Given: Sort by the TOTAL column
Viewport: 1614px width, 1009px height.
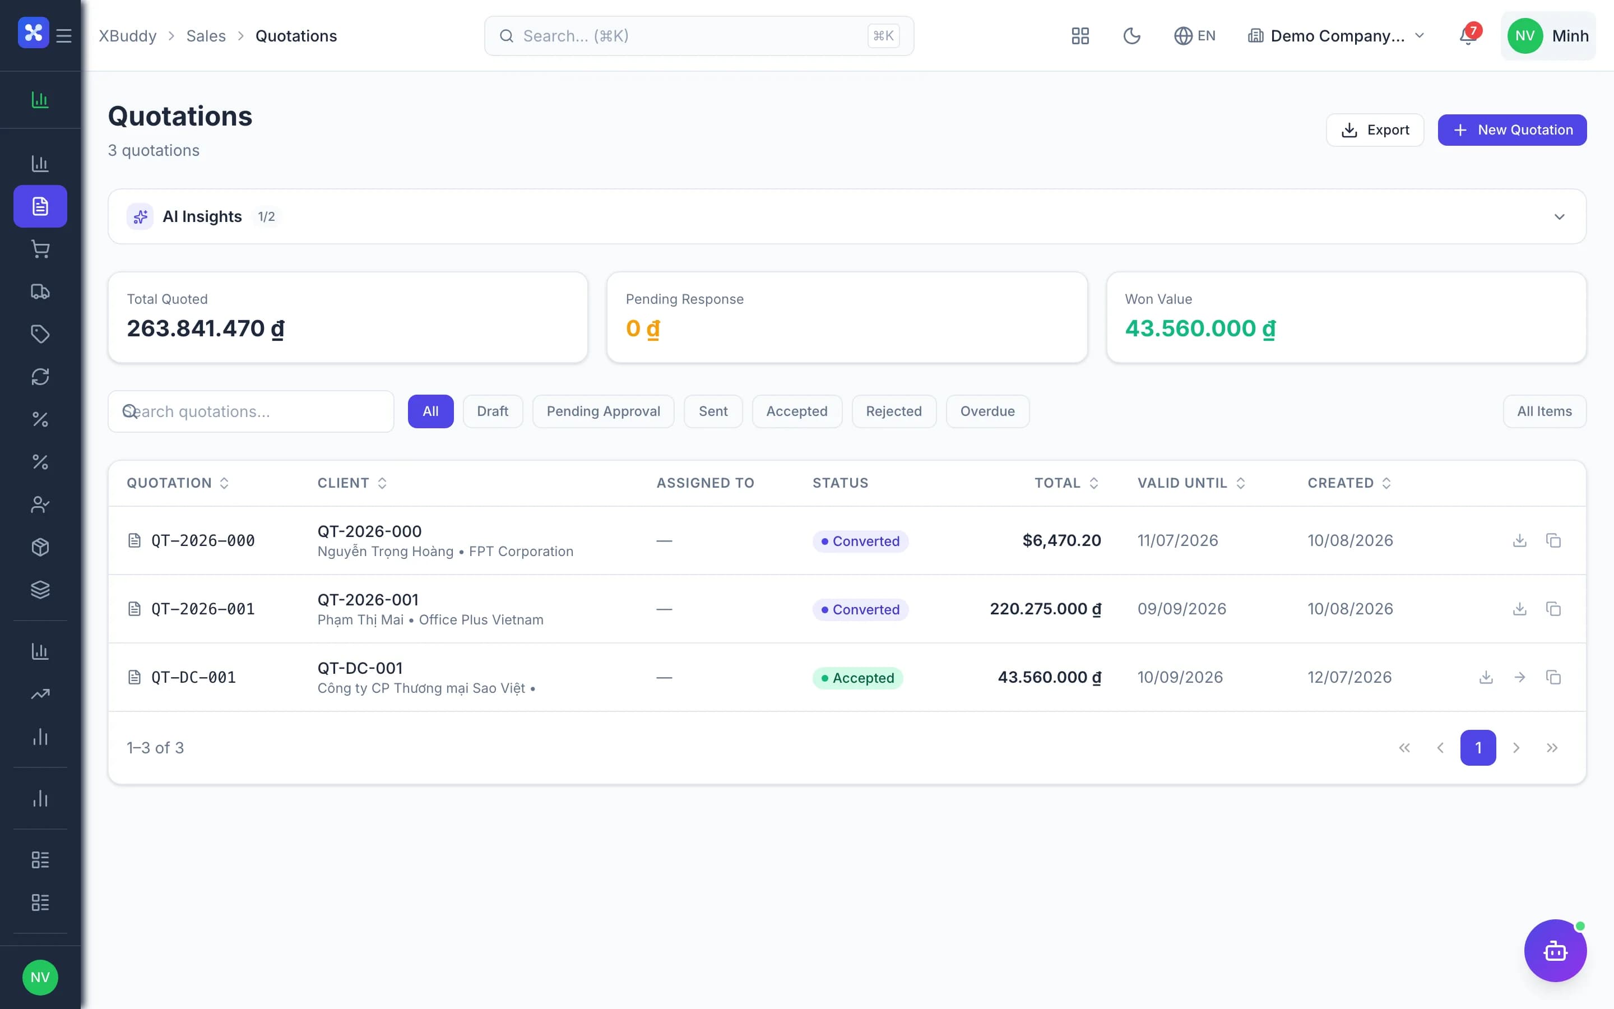Looking at the screenshot, I should point(1066,483).
